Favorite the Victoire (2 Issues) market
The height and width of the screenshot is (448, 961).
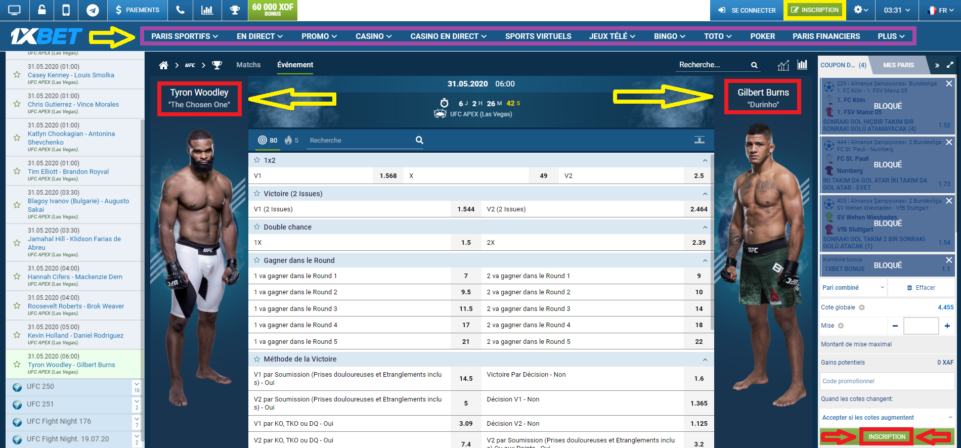(x=257, y=193)
